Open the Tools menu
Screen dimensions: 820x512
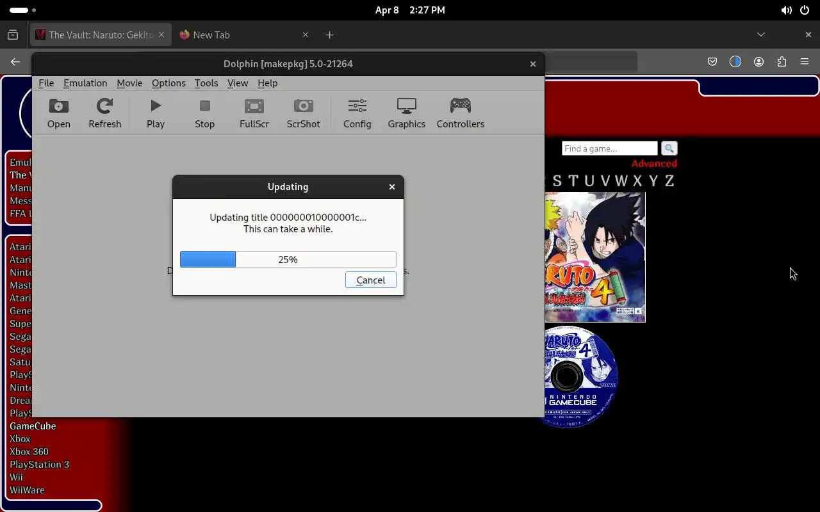[206, 83]
